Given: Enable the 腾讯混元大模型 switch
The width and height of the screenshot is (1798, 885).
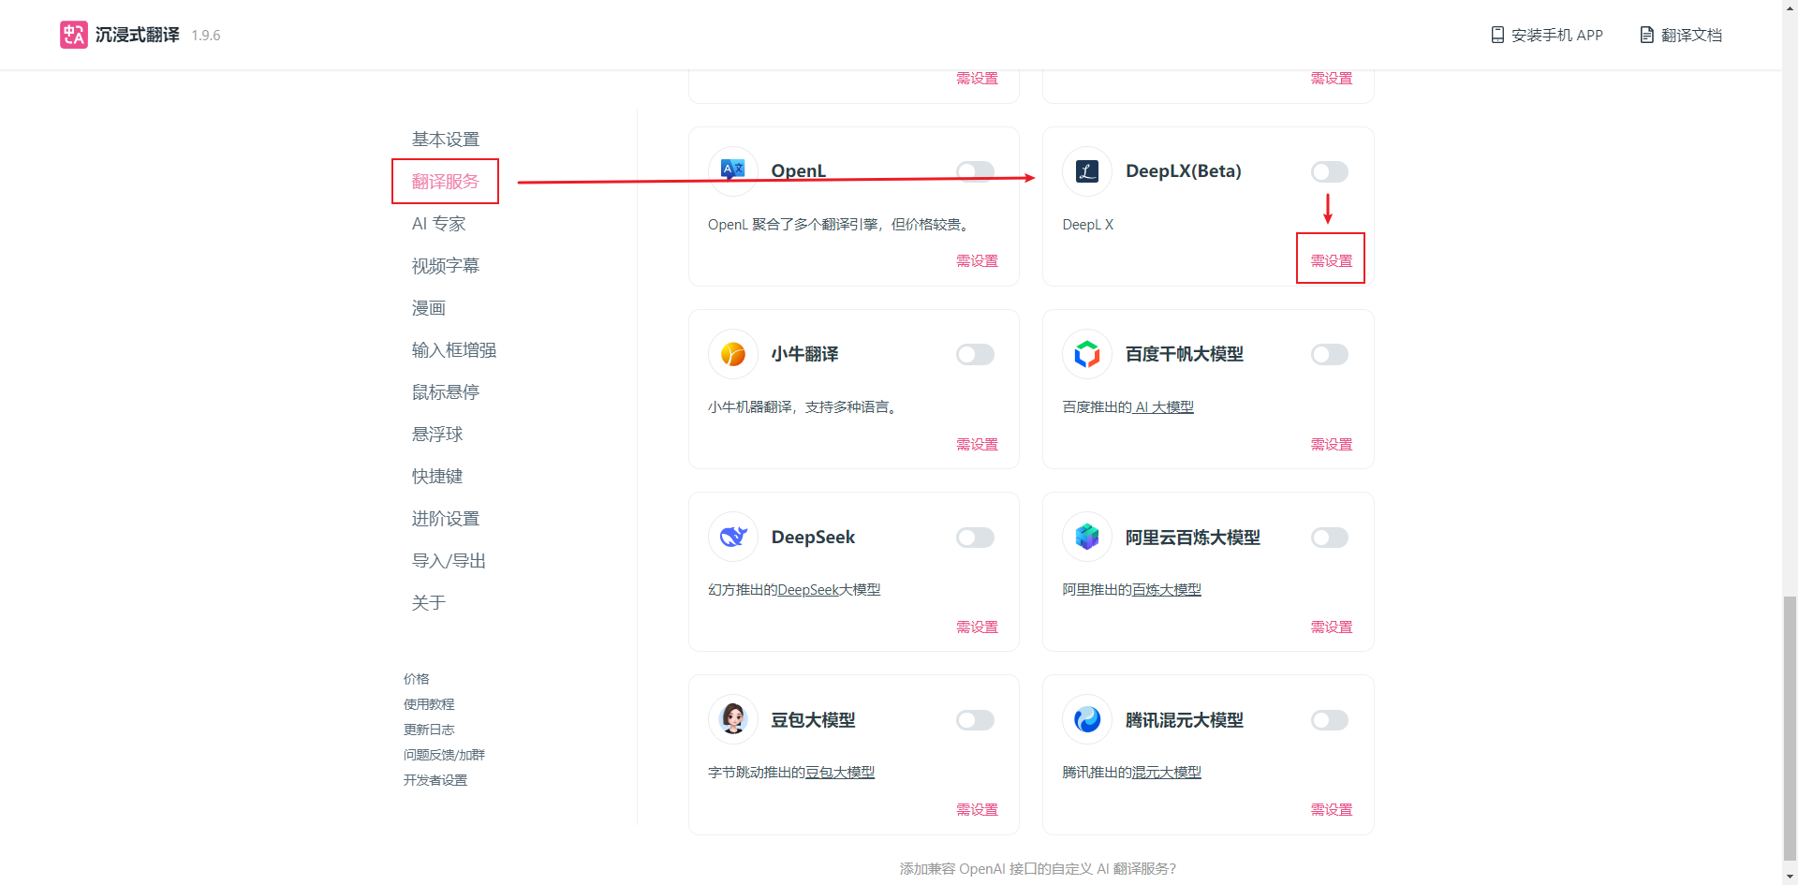Looking at the screenshot, I should [x=1329, y=720].
